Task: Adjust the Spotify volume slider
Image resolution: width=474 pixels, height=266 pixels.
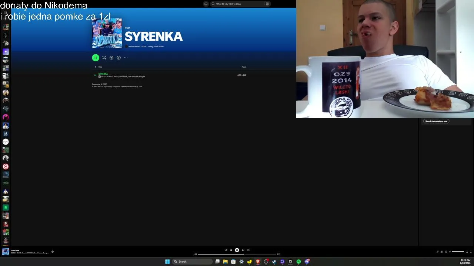Action: [x=458, y=252]
